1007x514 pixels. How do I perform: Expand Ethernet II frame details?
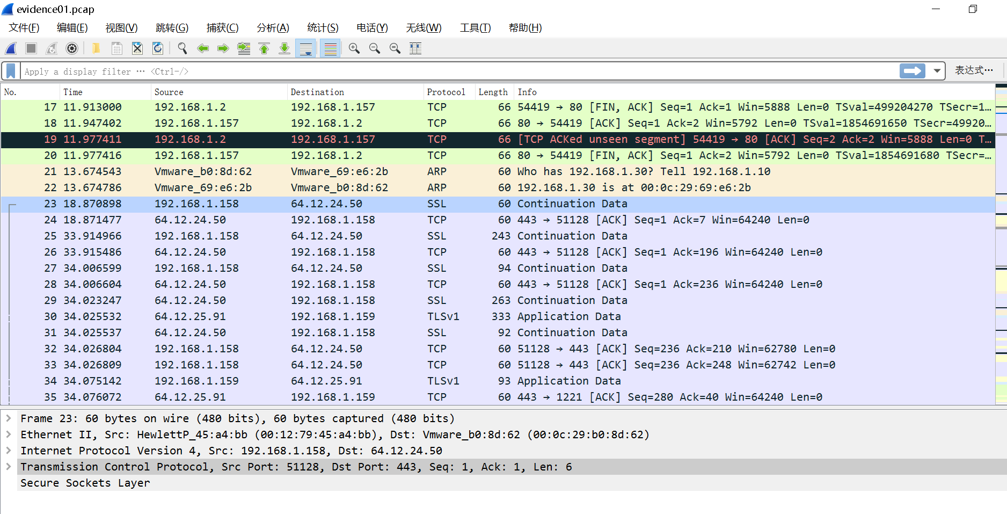9,435
